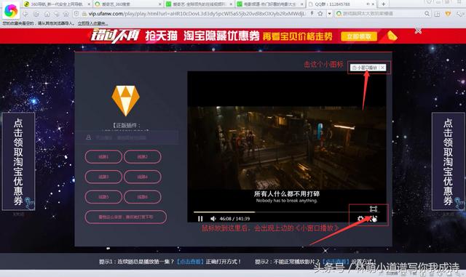Select the first pink line button
Viewport: 466px width, 277px height.
[103, 157]
